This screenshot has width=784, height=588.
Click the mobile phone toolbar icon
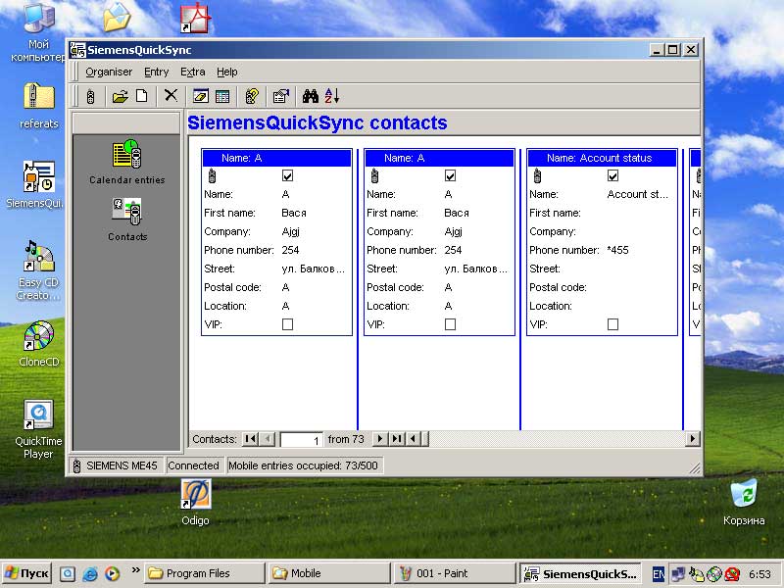point(90,96)
